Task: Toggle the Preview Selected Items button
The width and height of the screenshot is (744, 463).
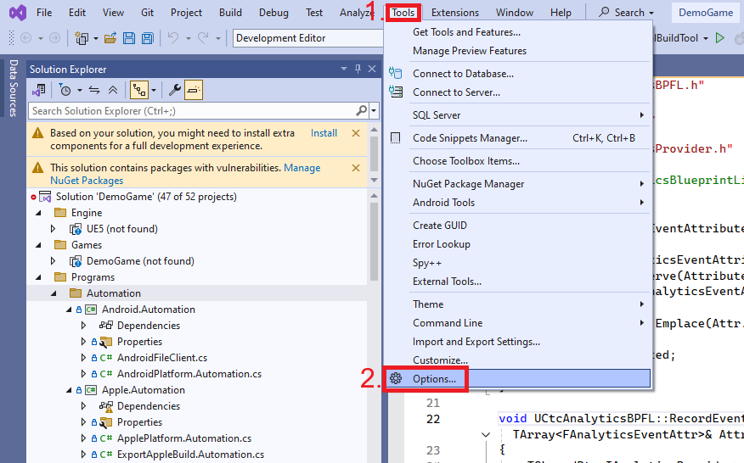Action: point(194,90)
